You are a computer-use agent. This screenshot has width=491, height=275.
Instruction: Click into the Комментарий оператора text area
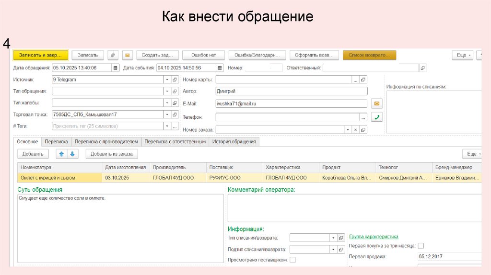(x=354, y=208)
